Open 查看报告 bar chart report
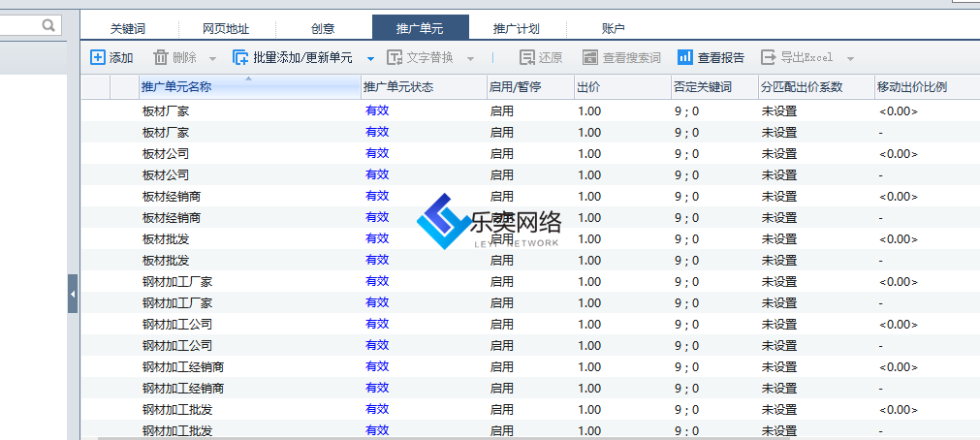 (x=711, y=57)
